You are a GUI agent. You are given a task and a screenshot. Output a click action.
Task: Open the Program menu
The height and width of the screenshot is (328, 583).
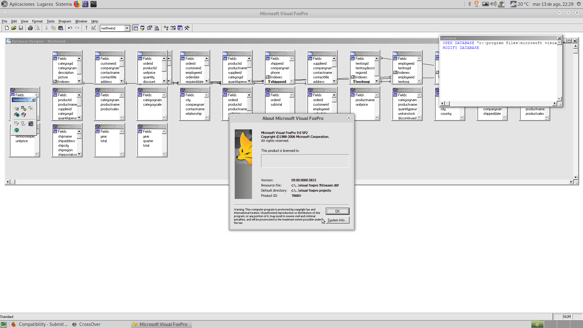[65, 21]
